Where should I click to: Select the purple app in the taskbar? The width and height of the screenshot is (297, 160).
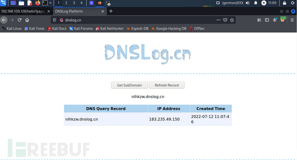pos(92,3)
